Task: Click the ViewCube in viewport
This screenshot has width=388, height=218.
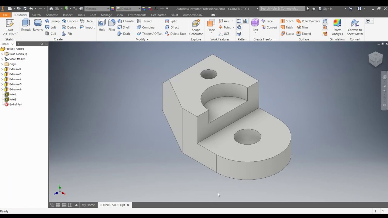Action: click(376, 59)
